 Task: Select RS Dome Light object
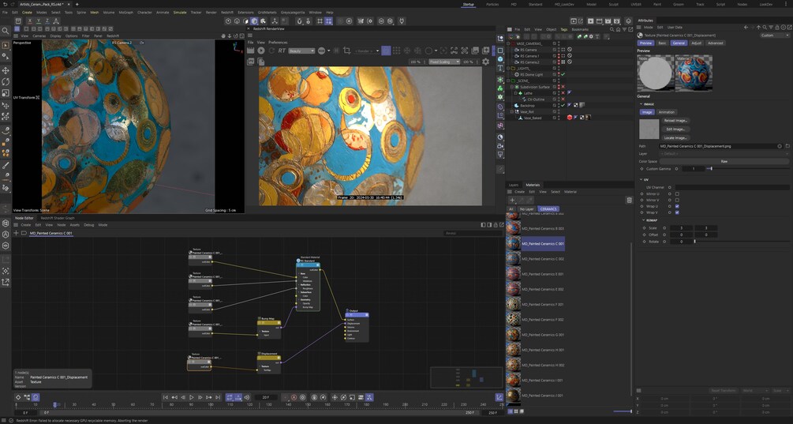(x=531, y=74)
